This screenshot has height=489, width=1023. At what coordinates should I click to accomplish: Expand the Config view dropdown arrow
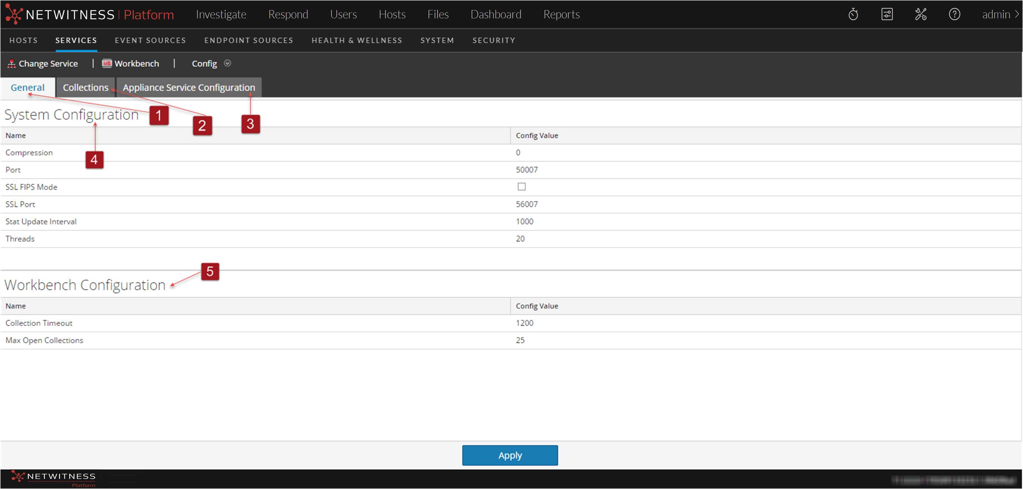pos(228,64)
